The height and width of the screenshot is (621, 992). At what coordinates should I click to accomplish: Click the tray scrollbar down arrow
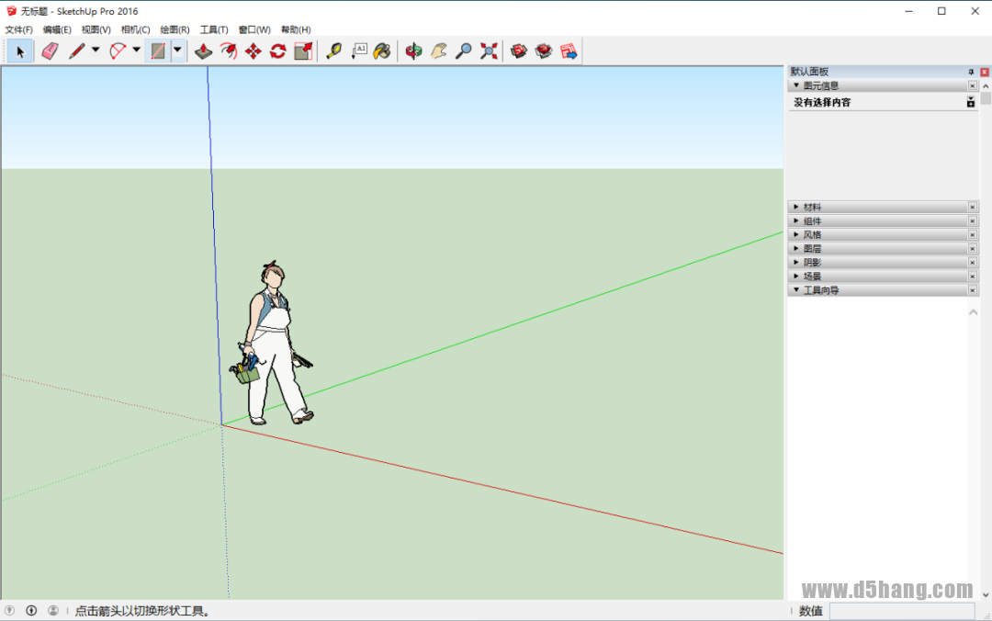[x=986, y=594]
